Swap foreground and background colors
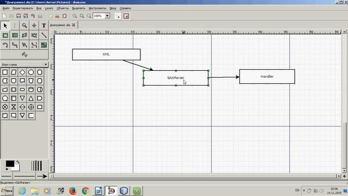This screenshot has height=196, width=348. tap(17, 162)
